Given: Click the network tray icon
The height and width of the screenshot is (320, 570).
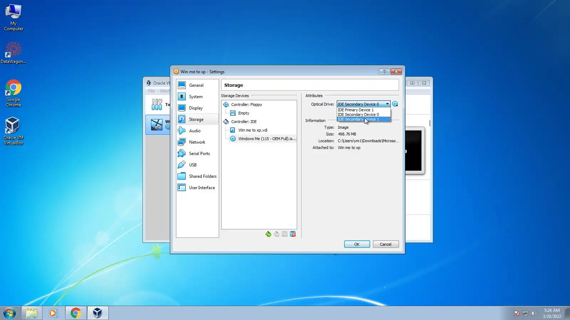Looking at the screenshot, I should [525, 313].
